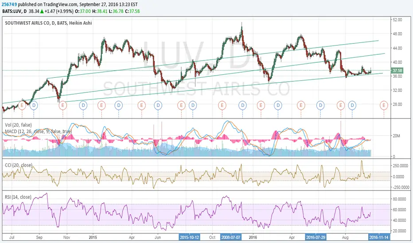Click the 37.58 current price tag
This screenshot has width=413, height=243.
(x=397, y=70)
